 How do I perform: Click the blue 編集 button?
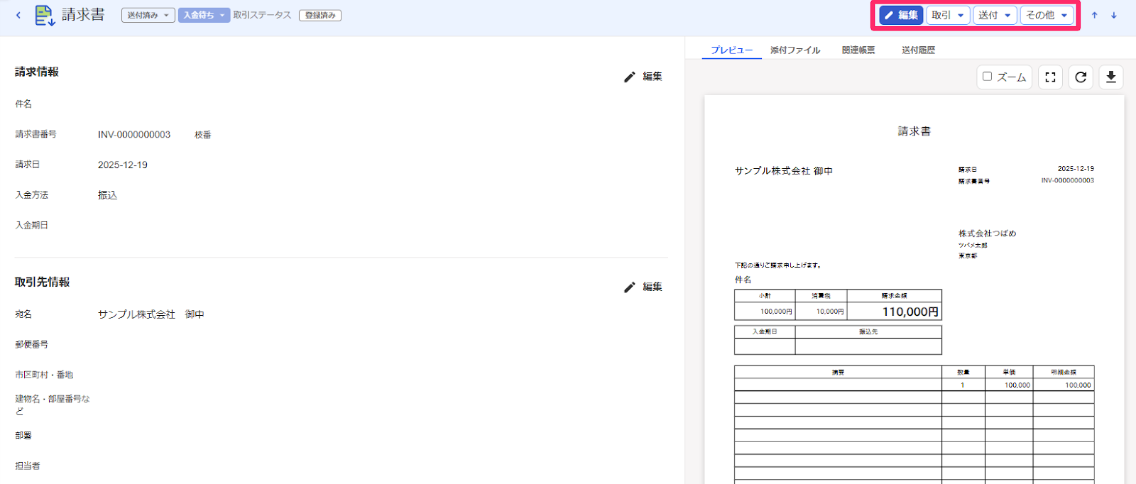[x=901, y=15]
